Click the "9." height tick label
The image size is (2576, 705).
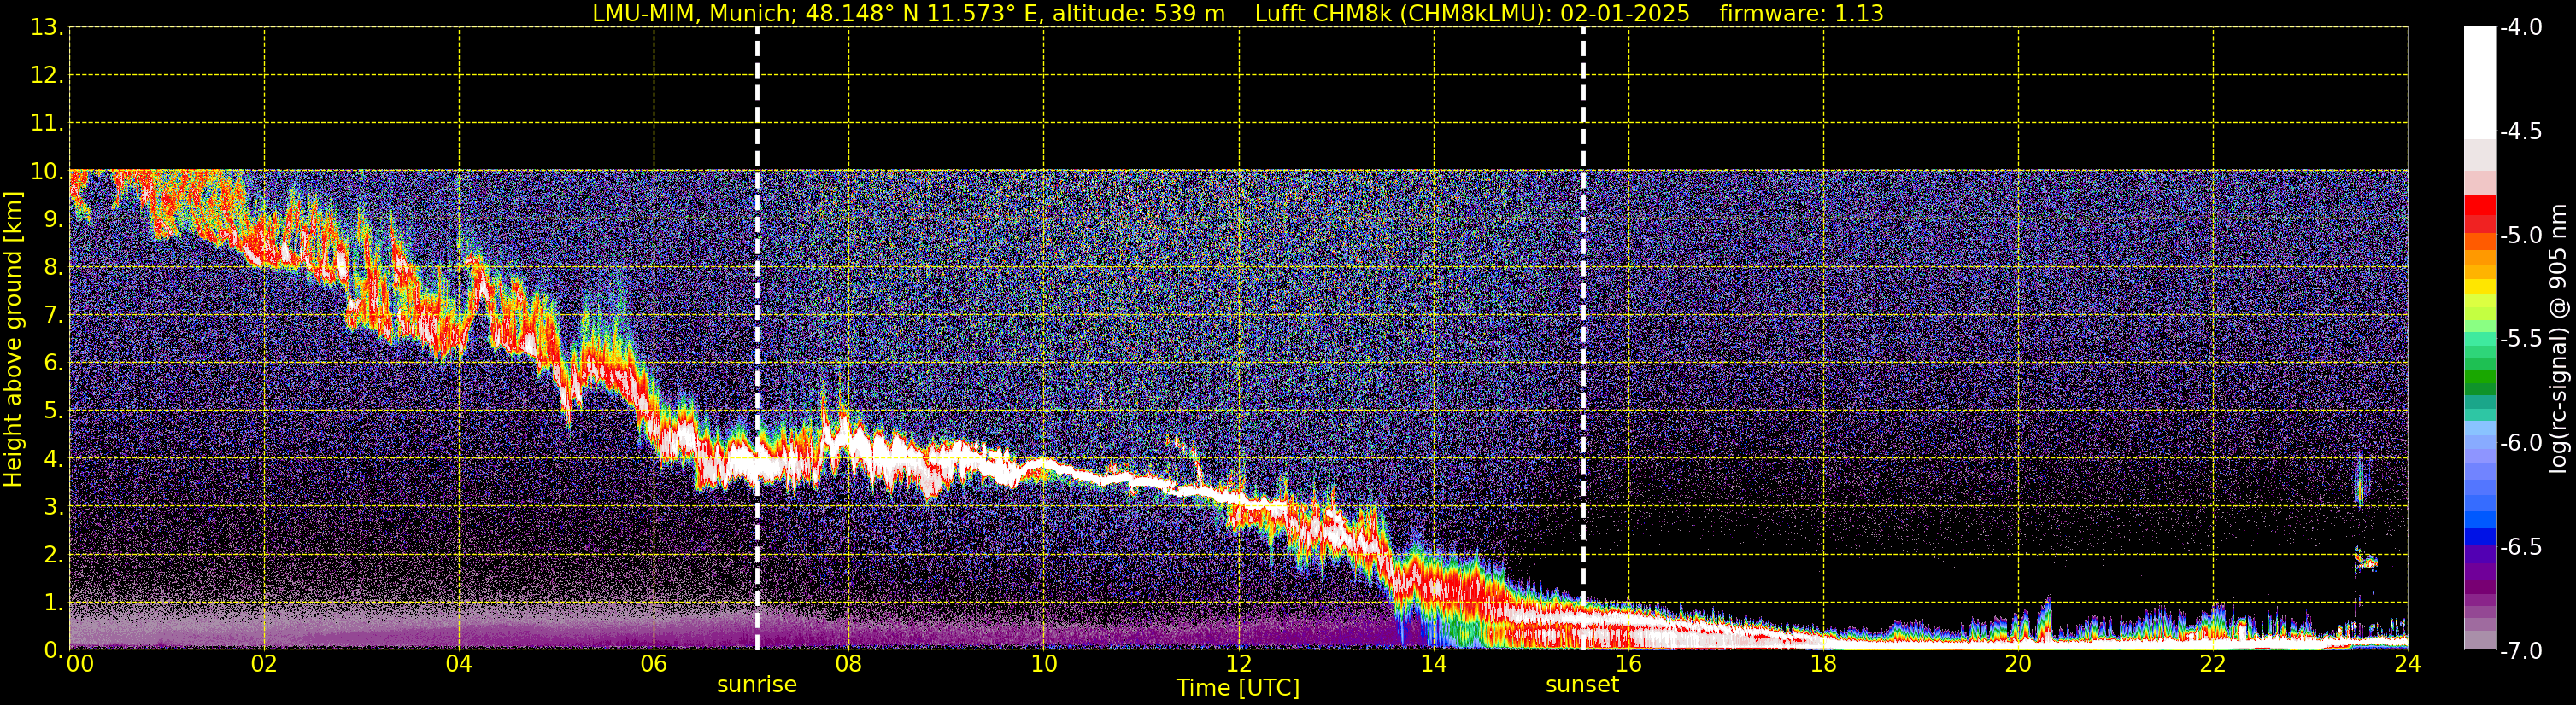[54, 219]
